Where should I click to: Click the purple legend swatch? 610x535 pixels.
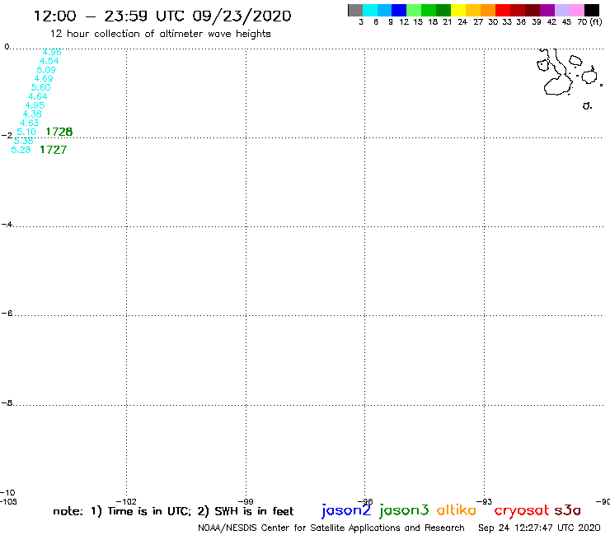[x=547, y=10]
